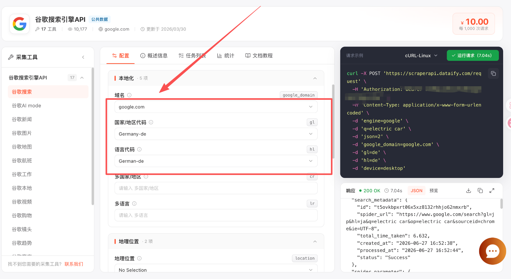Image resolution: width=511 pixels, height=279 pixels.
Task: Click the configuration panel scrollbar
Action: (x=333, y=121)
